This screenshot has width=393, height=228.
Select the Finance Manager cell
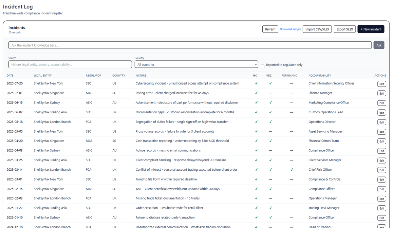tap(320, 93)
